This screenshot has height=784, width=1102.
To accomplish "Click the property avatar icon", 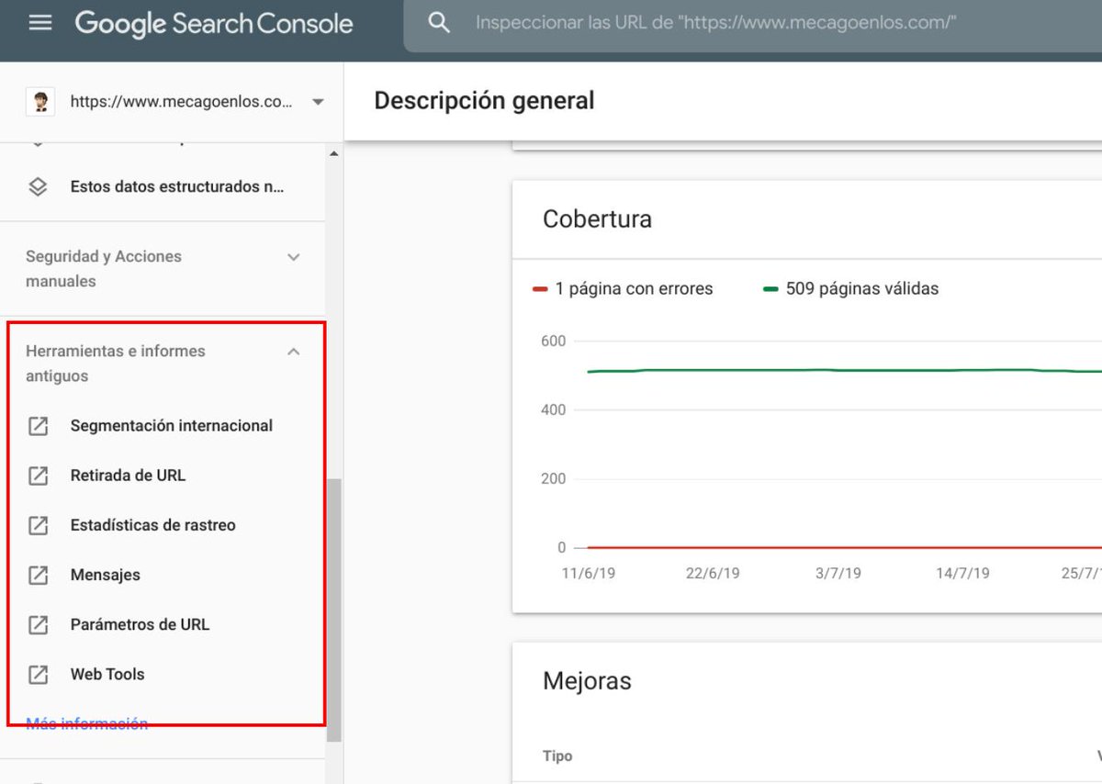I will click(x=40, y=102).
